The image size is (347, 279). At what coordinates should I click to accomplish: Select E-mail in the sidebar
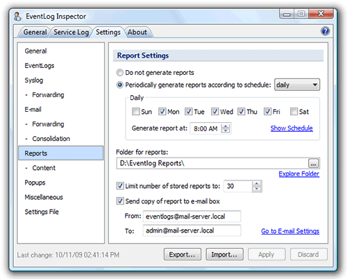[33, 110]
